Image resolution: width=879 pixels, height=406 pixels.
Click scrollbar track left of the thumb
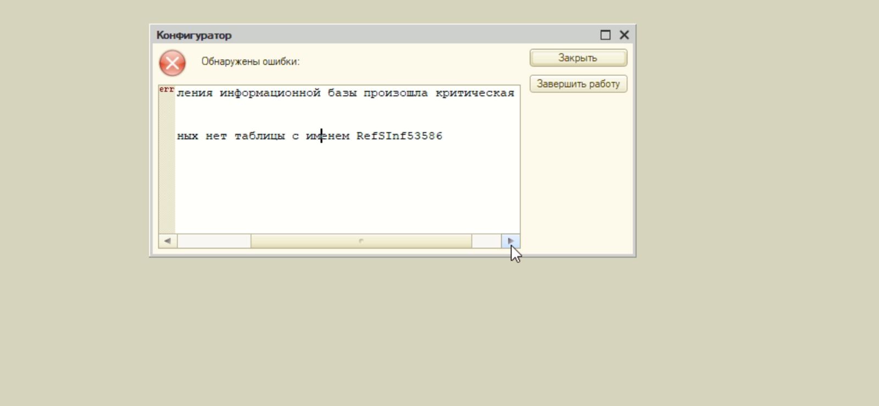coord(214,241)
